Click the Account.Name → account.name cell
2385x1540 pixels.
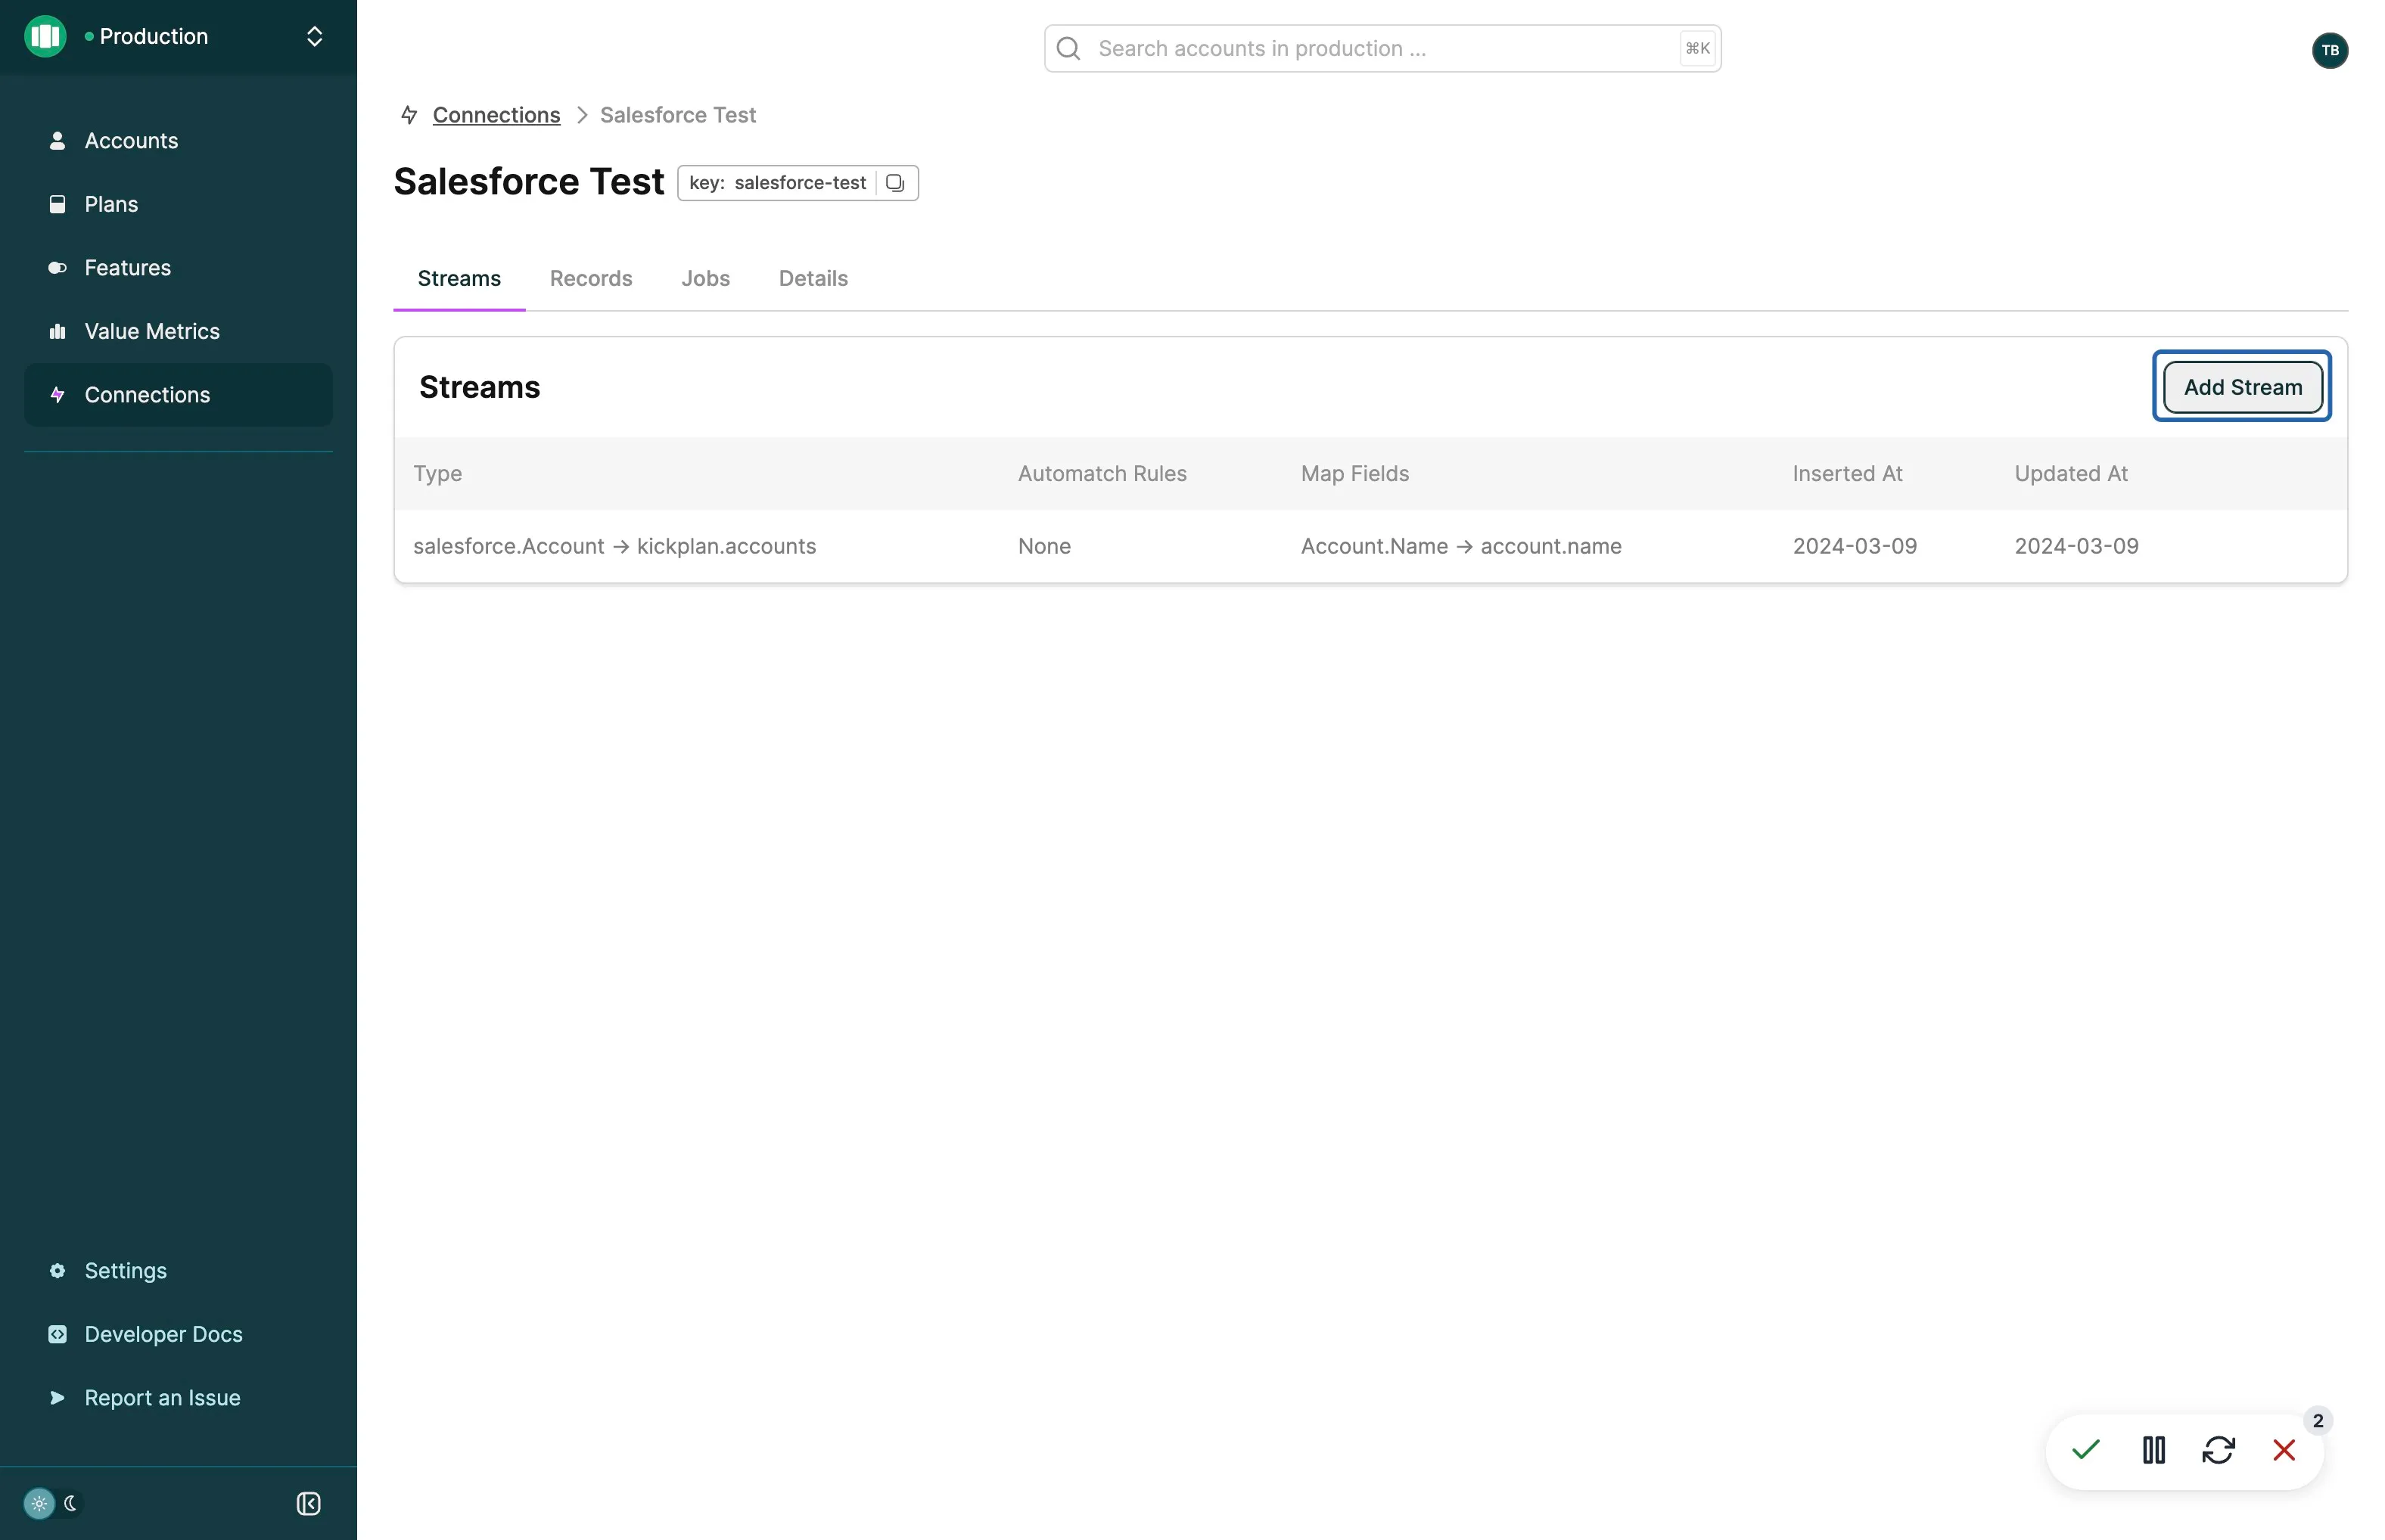coord(1460,546)
